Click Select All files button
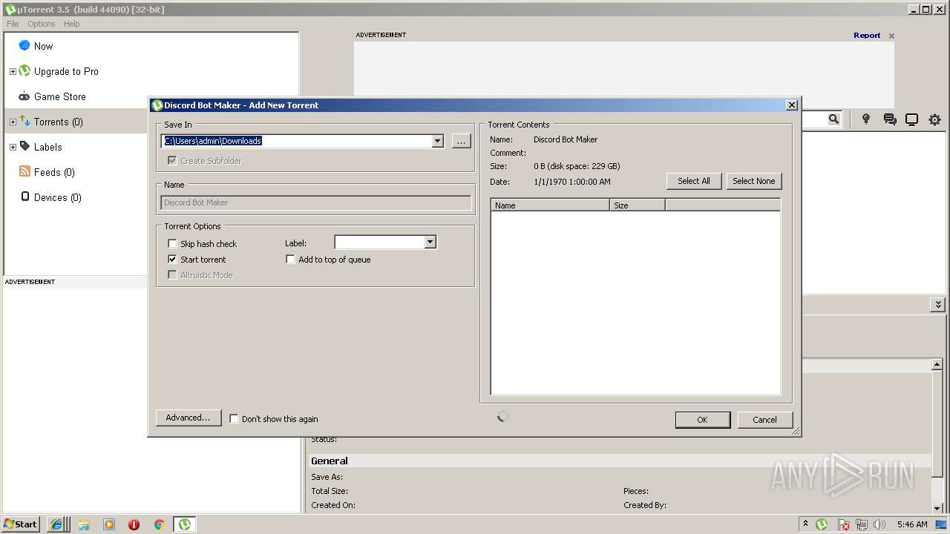Image resolution: width=950 pixels, height=534 pixels. (x=694, y=181)
